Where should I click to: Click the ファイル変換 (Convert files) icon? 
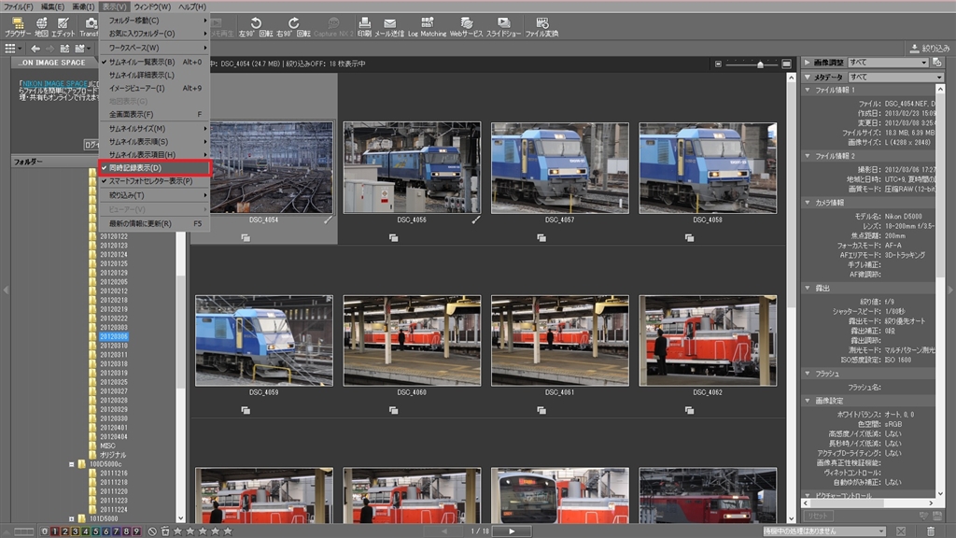[x=541, y=25]
